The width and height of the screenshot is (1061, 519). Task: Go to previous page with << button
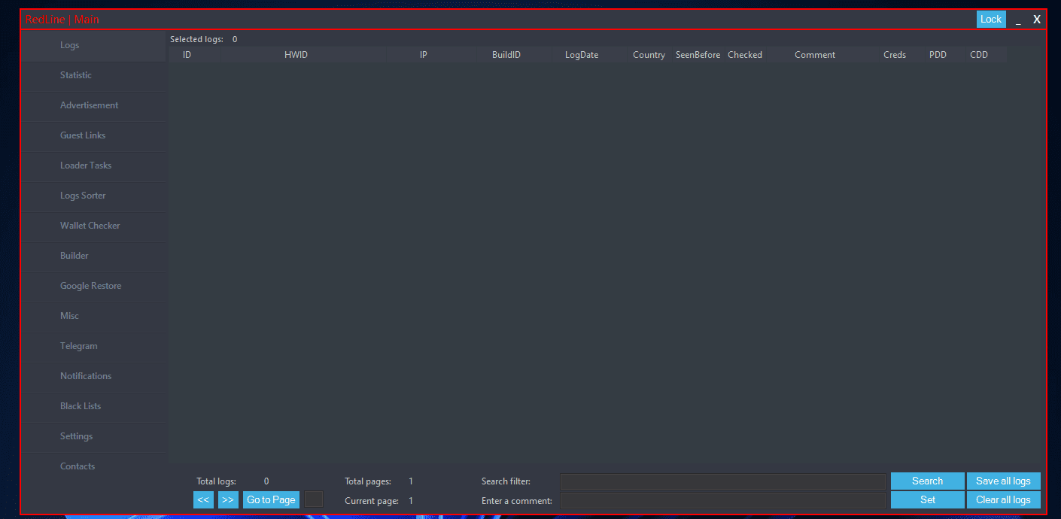click(203, 499)
